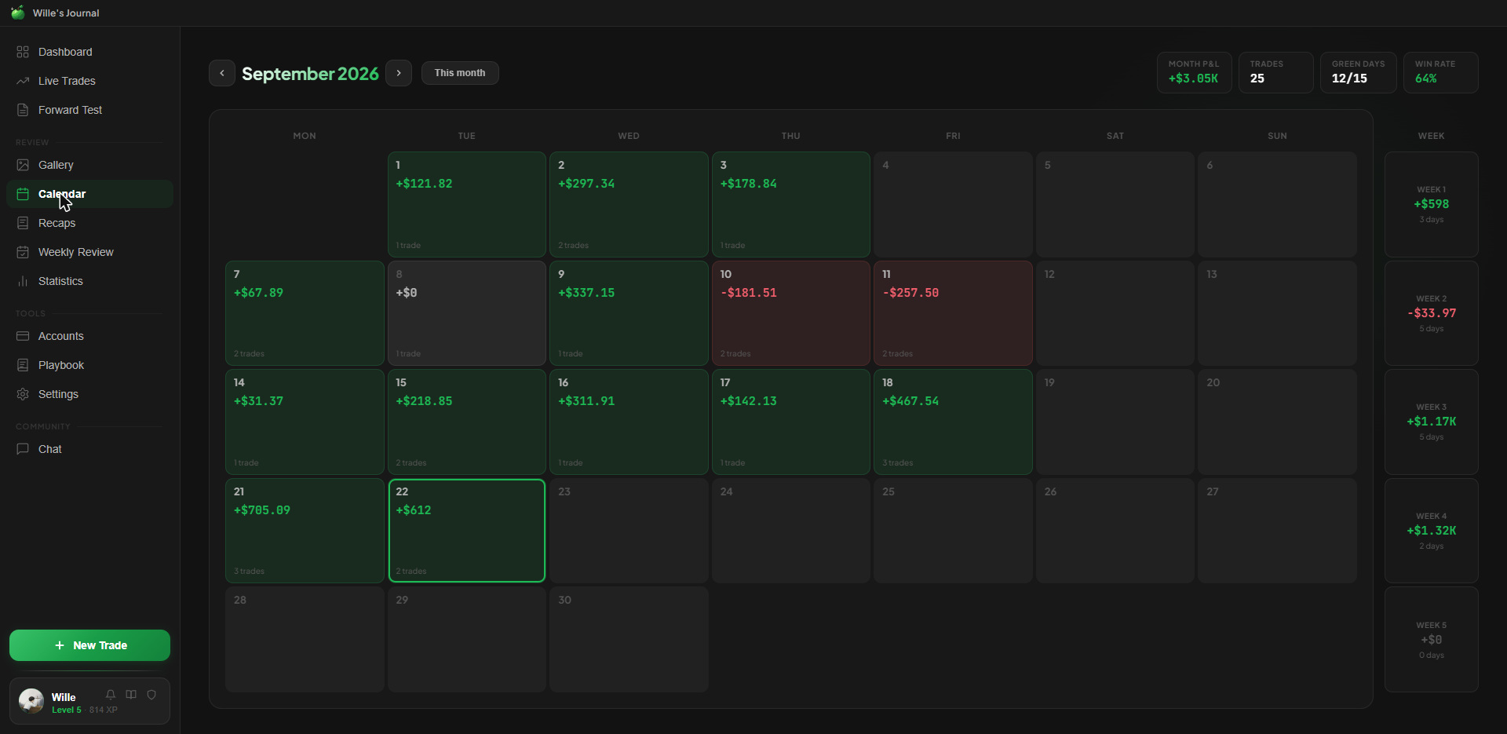Image resolution: width=1507 pixels, height=734 pixels.
Task: Open the Playbook menu item
Action: (x=89, y=365)
